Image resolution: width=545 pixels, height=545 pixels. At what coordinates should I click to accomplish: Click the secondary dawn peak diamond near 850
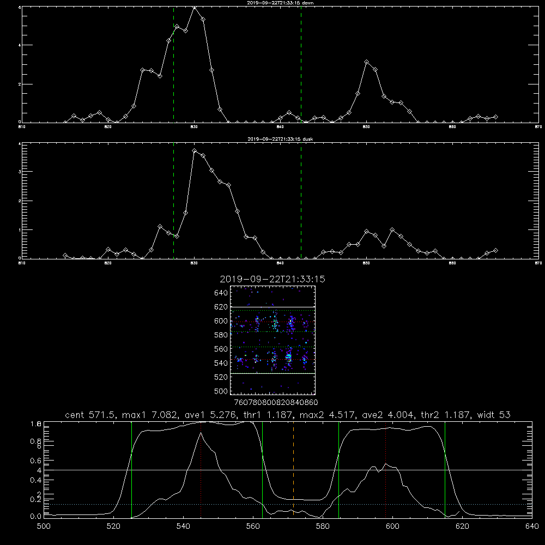tap(366, 62)
